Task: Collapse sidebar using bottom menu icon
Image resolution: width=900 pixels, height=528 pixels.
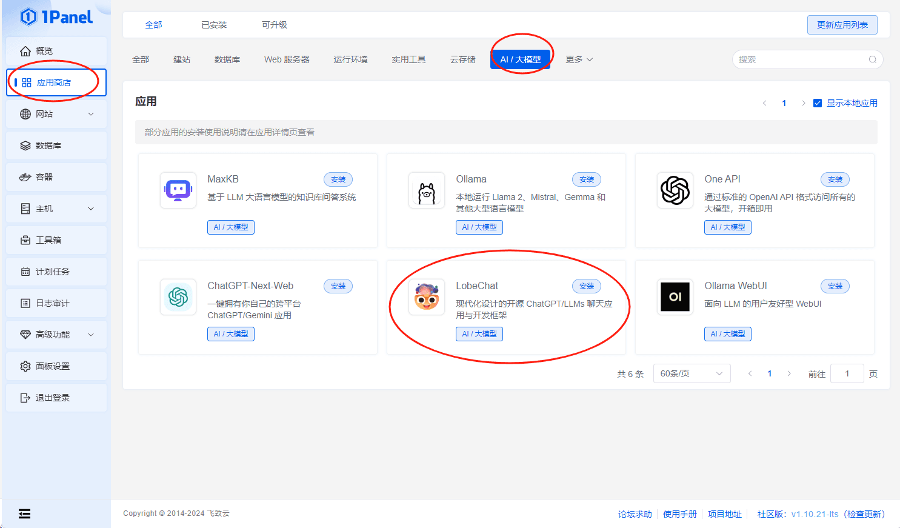Action: click(24, 514)
